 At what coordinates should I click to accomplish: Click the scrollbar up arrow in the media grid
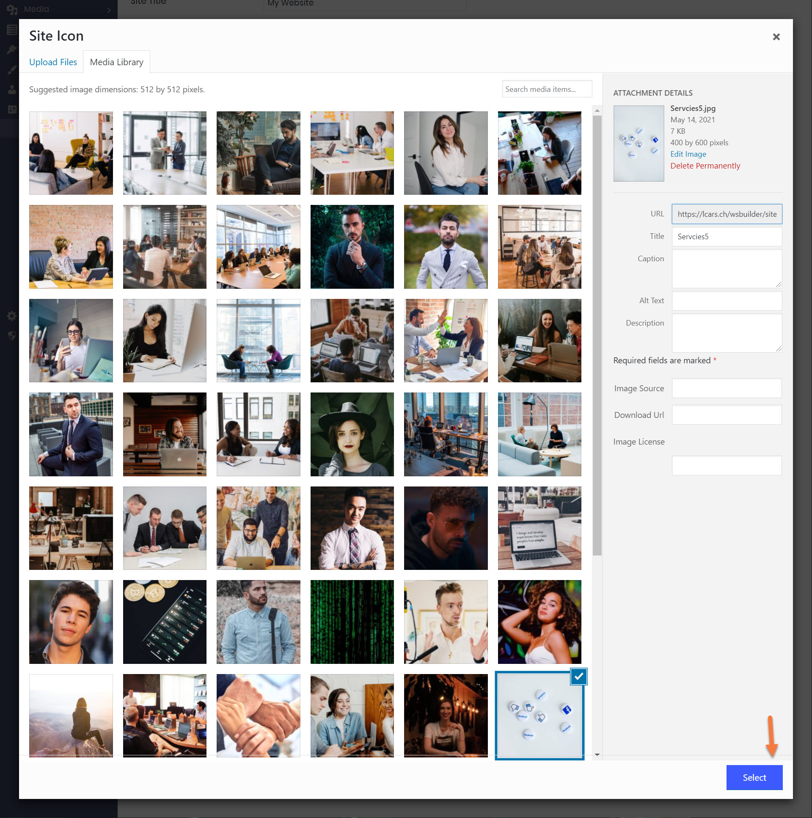pos(597,111)
